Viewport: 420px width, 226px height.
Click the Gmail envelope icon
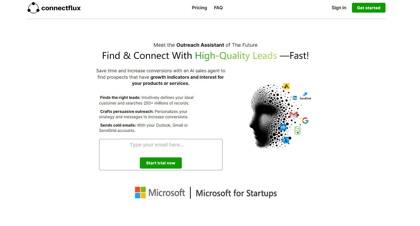tap(293, 115)
